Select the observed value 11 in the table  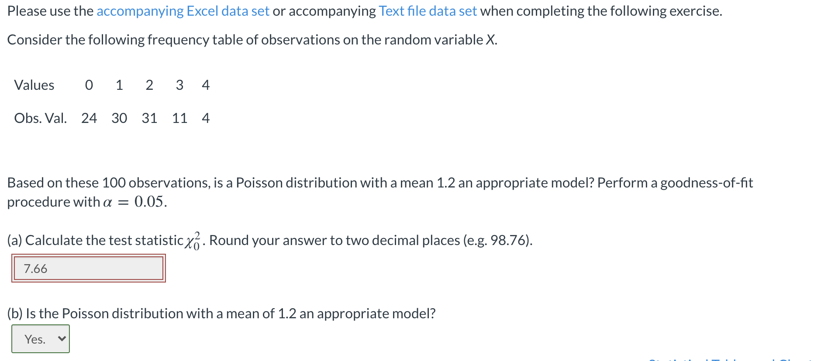(x=179, y=118)
